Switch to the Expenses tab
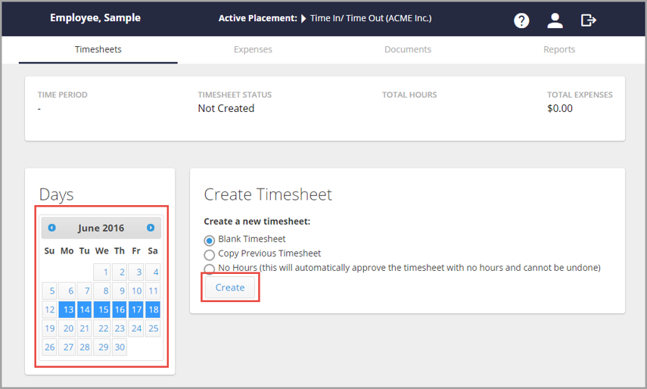 253,49
